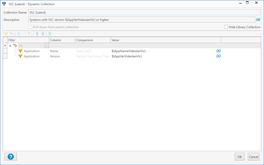
Task: Select the Application filter in Name row
Action: click(31, 51)
